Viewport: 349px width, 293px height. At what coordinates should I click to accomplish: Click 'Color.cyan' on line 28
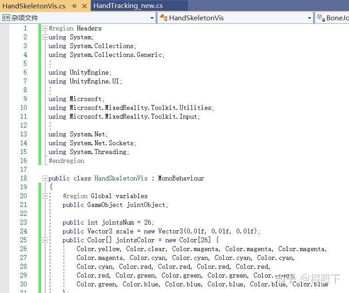(95, 267)
